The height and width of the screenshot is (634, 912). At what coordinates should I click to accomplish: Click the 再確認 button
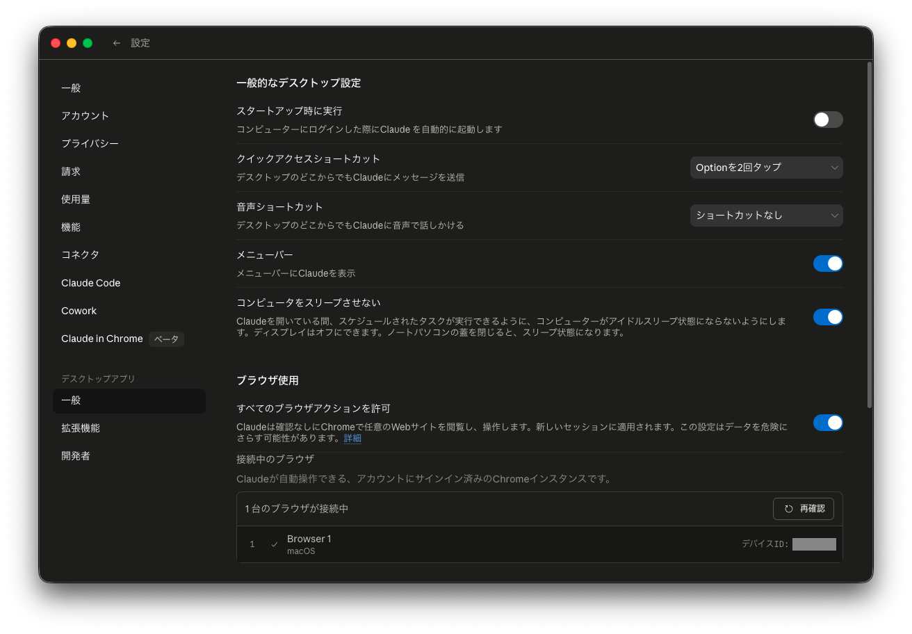(803, 509)
